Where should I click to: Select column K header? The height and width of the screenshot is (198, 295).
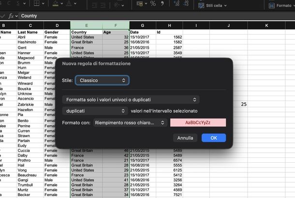pos(266,26)
